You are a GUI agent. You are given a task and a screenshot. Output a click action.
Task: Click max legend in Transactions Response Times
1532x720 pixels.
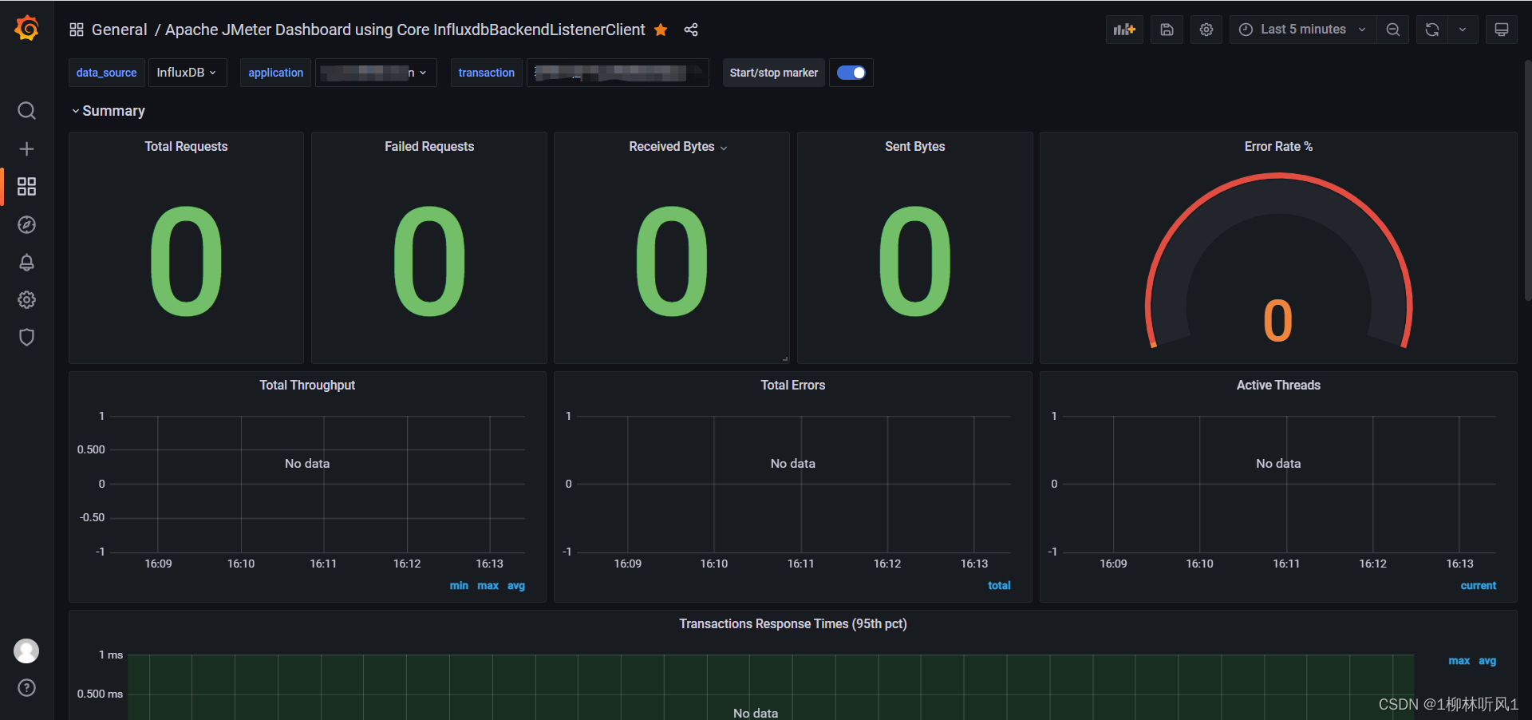point(1459,661)
